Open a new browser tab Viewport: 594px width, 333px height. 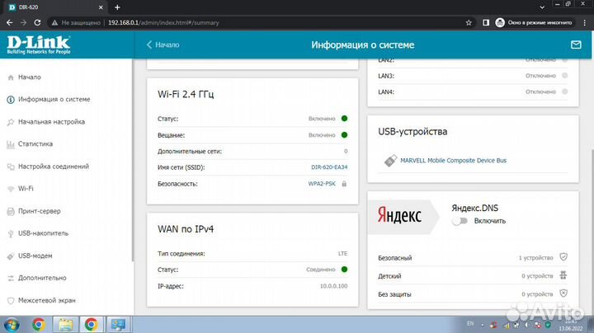coord(117,7)
